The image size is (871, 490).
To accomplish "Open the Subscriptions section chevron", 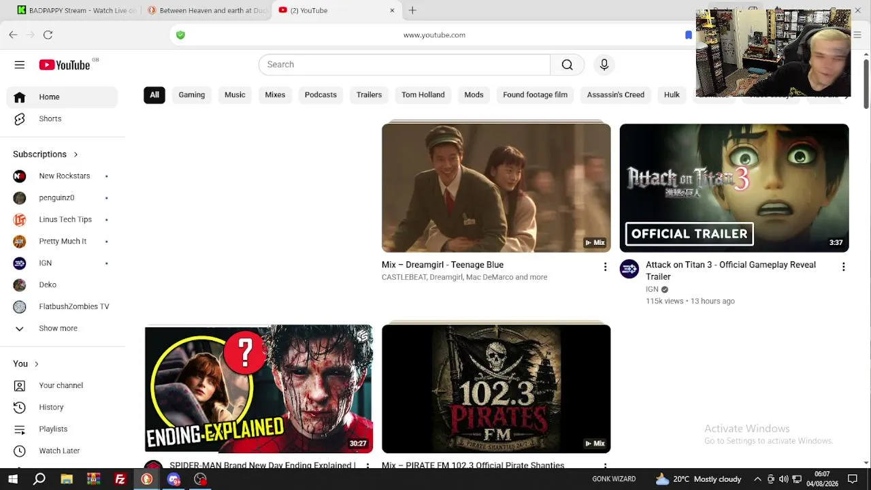I will 76,154.
